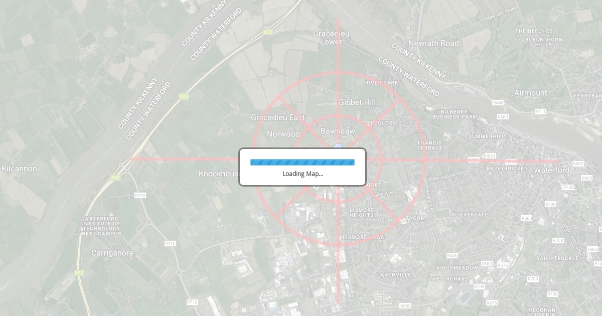Select the Carriganore label on map
This screenshot has width=602, height=316.
click(112, 253)
